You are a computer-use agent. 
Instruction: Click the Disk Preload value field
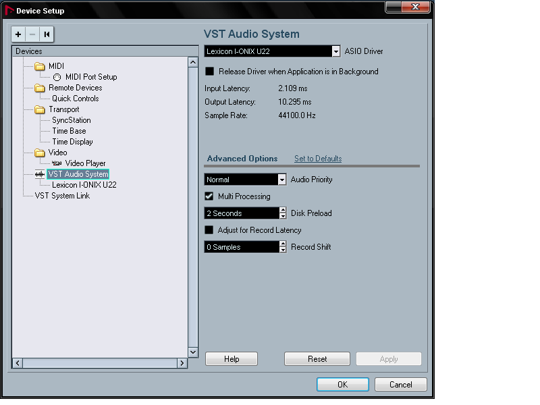click(x=242, y=213)
